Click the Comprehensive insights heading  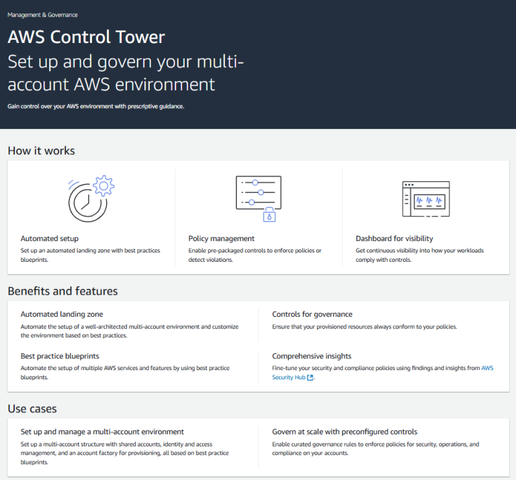[x=312, y=356]
